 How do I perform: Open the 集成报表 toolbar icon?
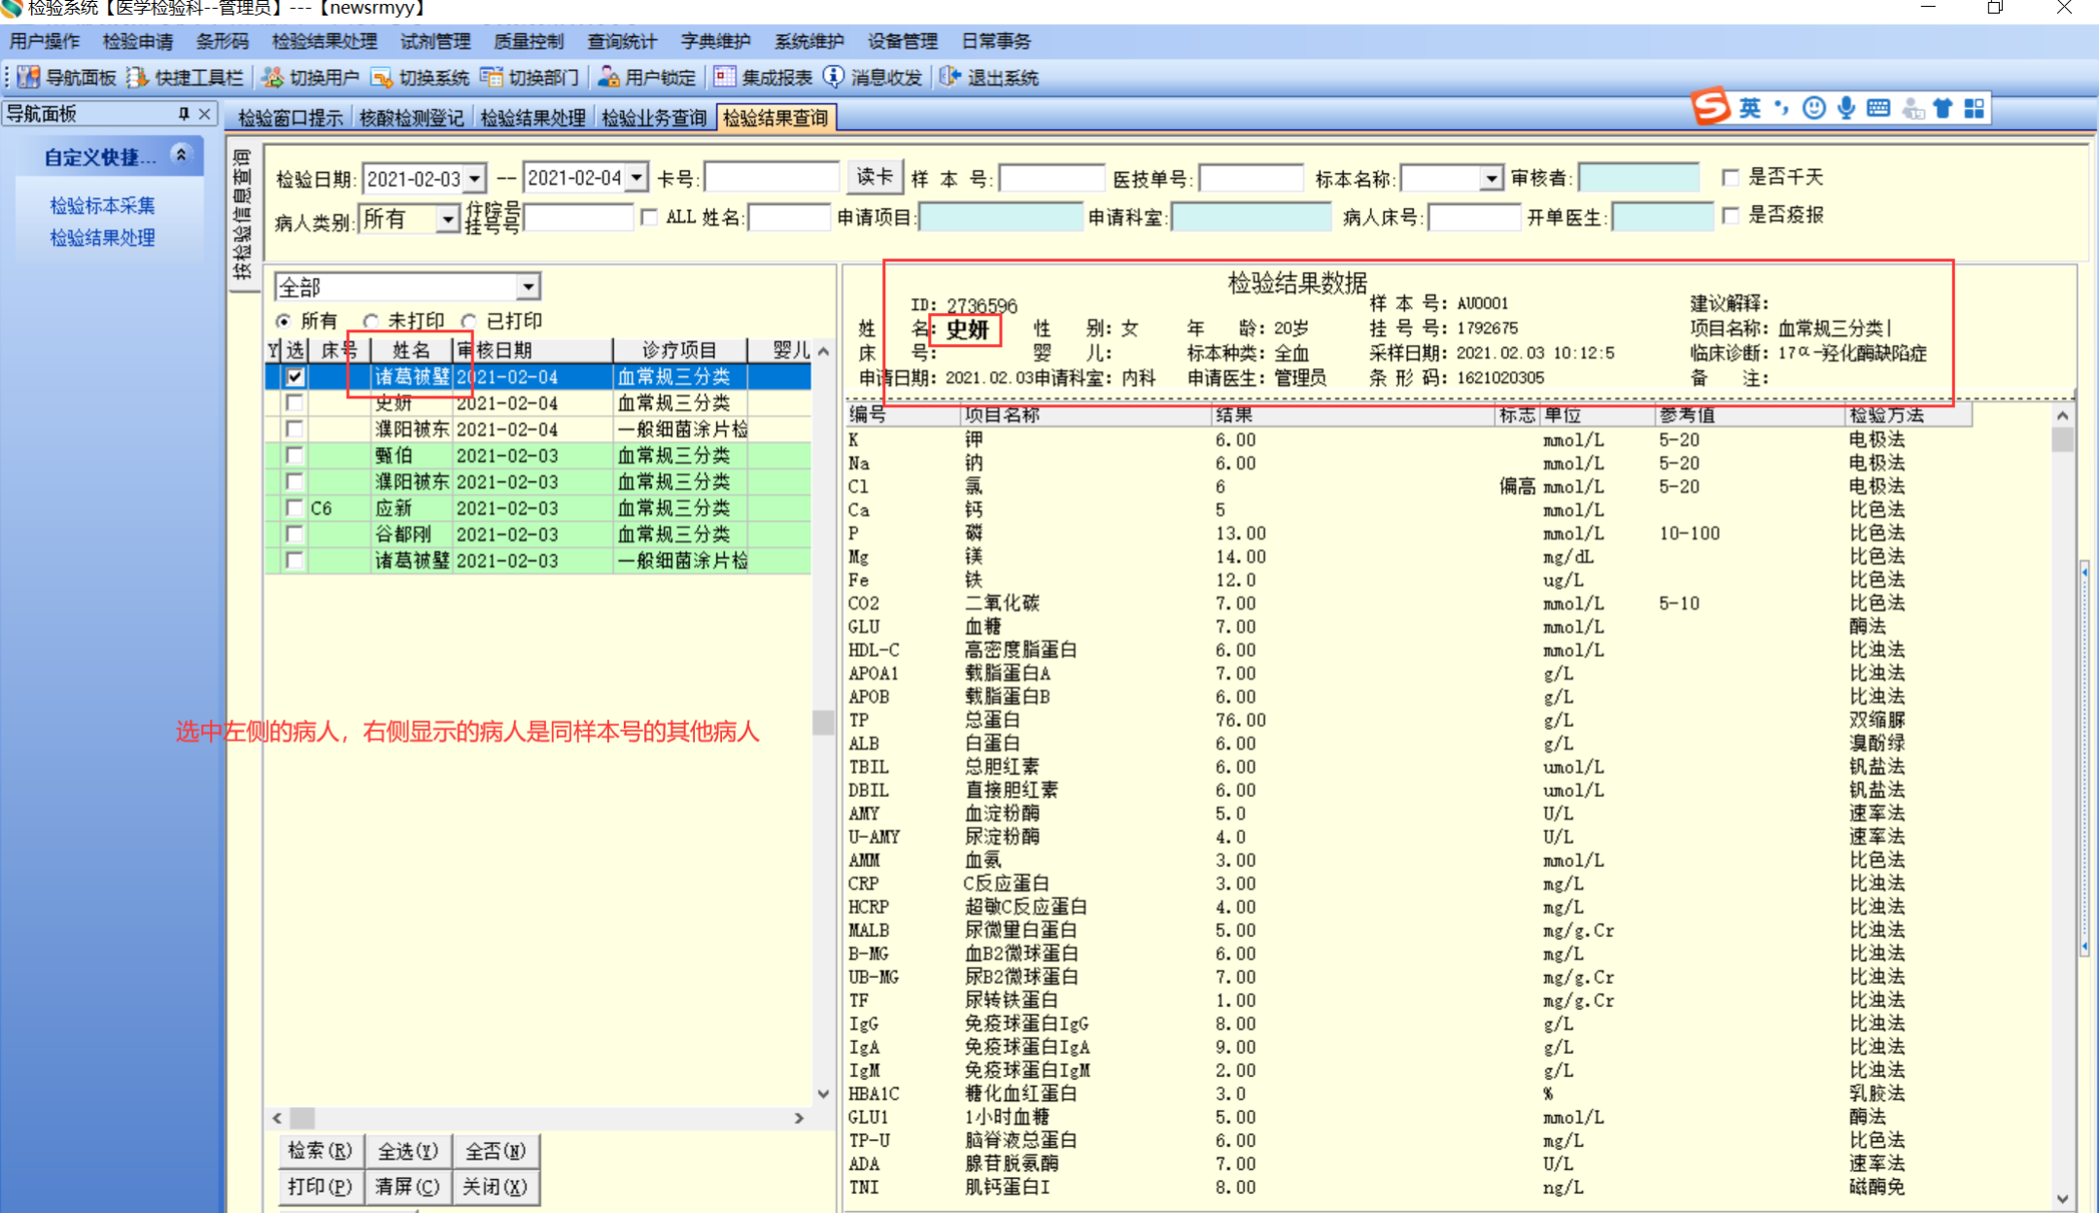(x=725, y=78)
